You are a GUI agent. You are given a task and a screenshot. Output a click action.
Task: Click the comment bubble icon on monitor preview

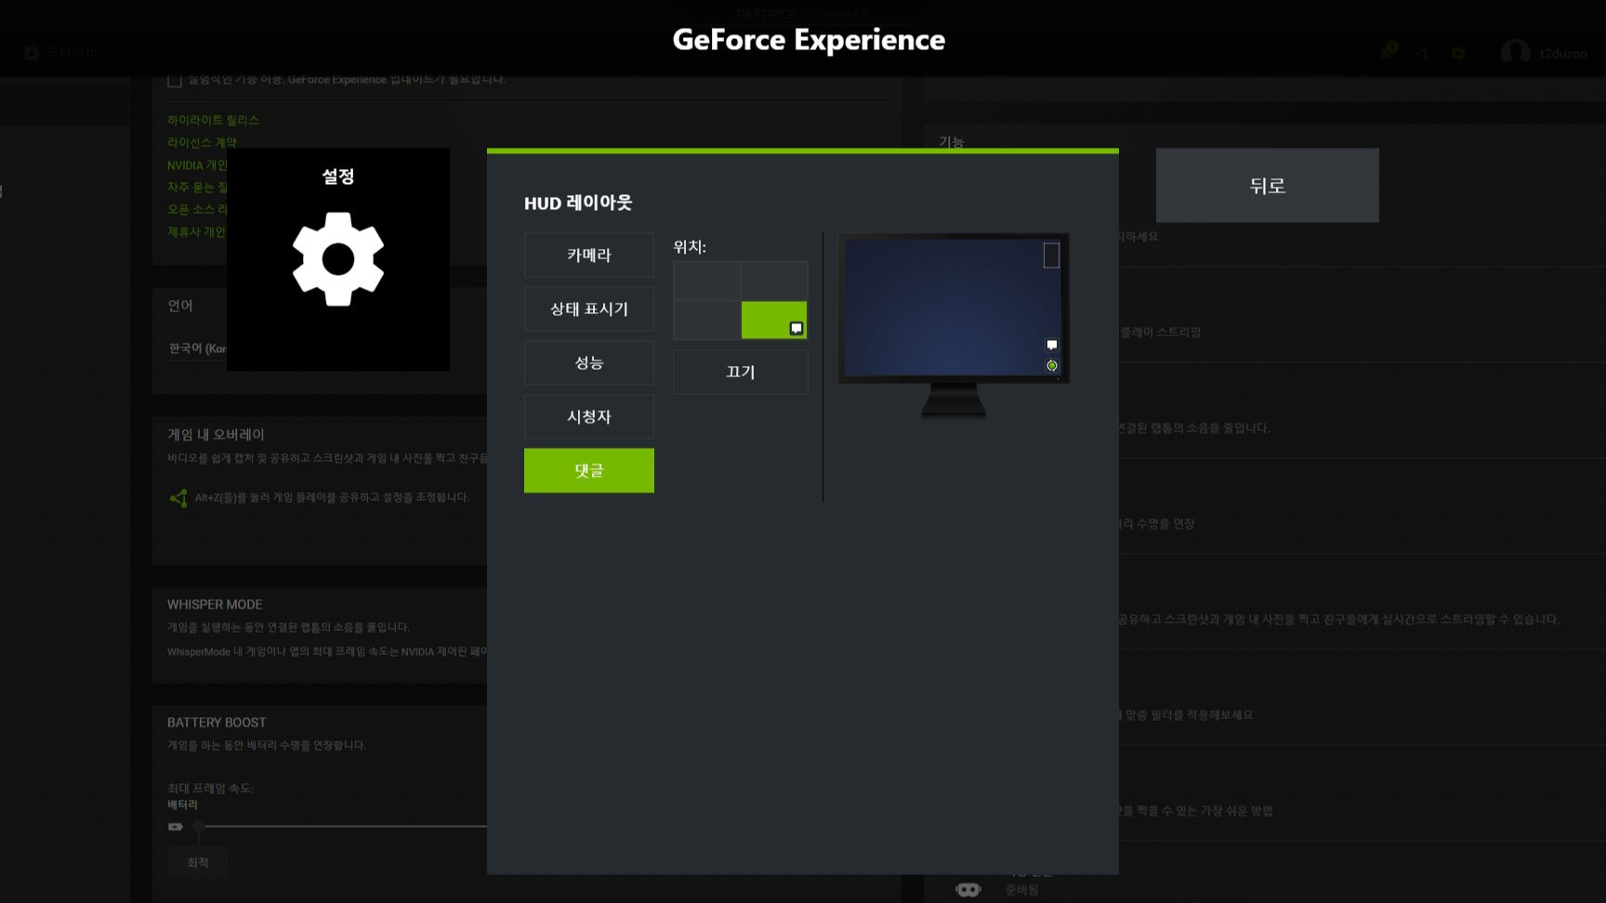click(x=1052, y=345)
